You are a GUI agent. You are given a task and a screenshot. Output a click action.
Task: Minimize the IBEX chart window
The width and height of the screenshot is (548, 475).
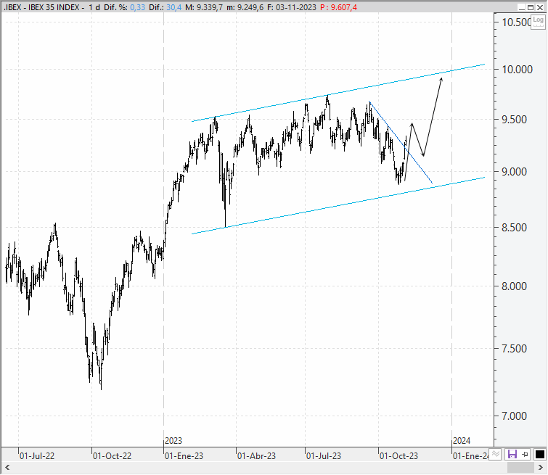pos(521,7)
